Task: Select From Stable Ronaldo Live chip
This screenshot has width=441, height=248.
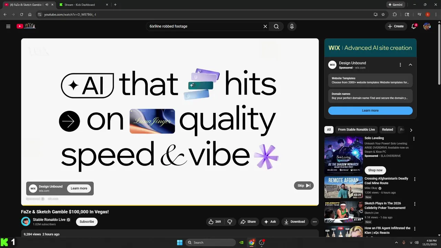Action: click(356, 130)
